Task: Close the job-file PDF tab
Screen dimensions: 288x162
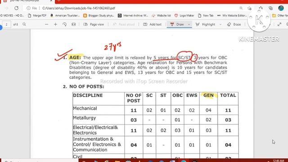Action: point(51,1)
